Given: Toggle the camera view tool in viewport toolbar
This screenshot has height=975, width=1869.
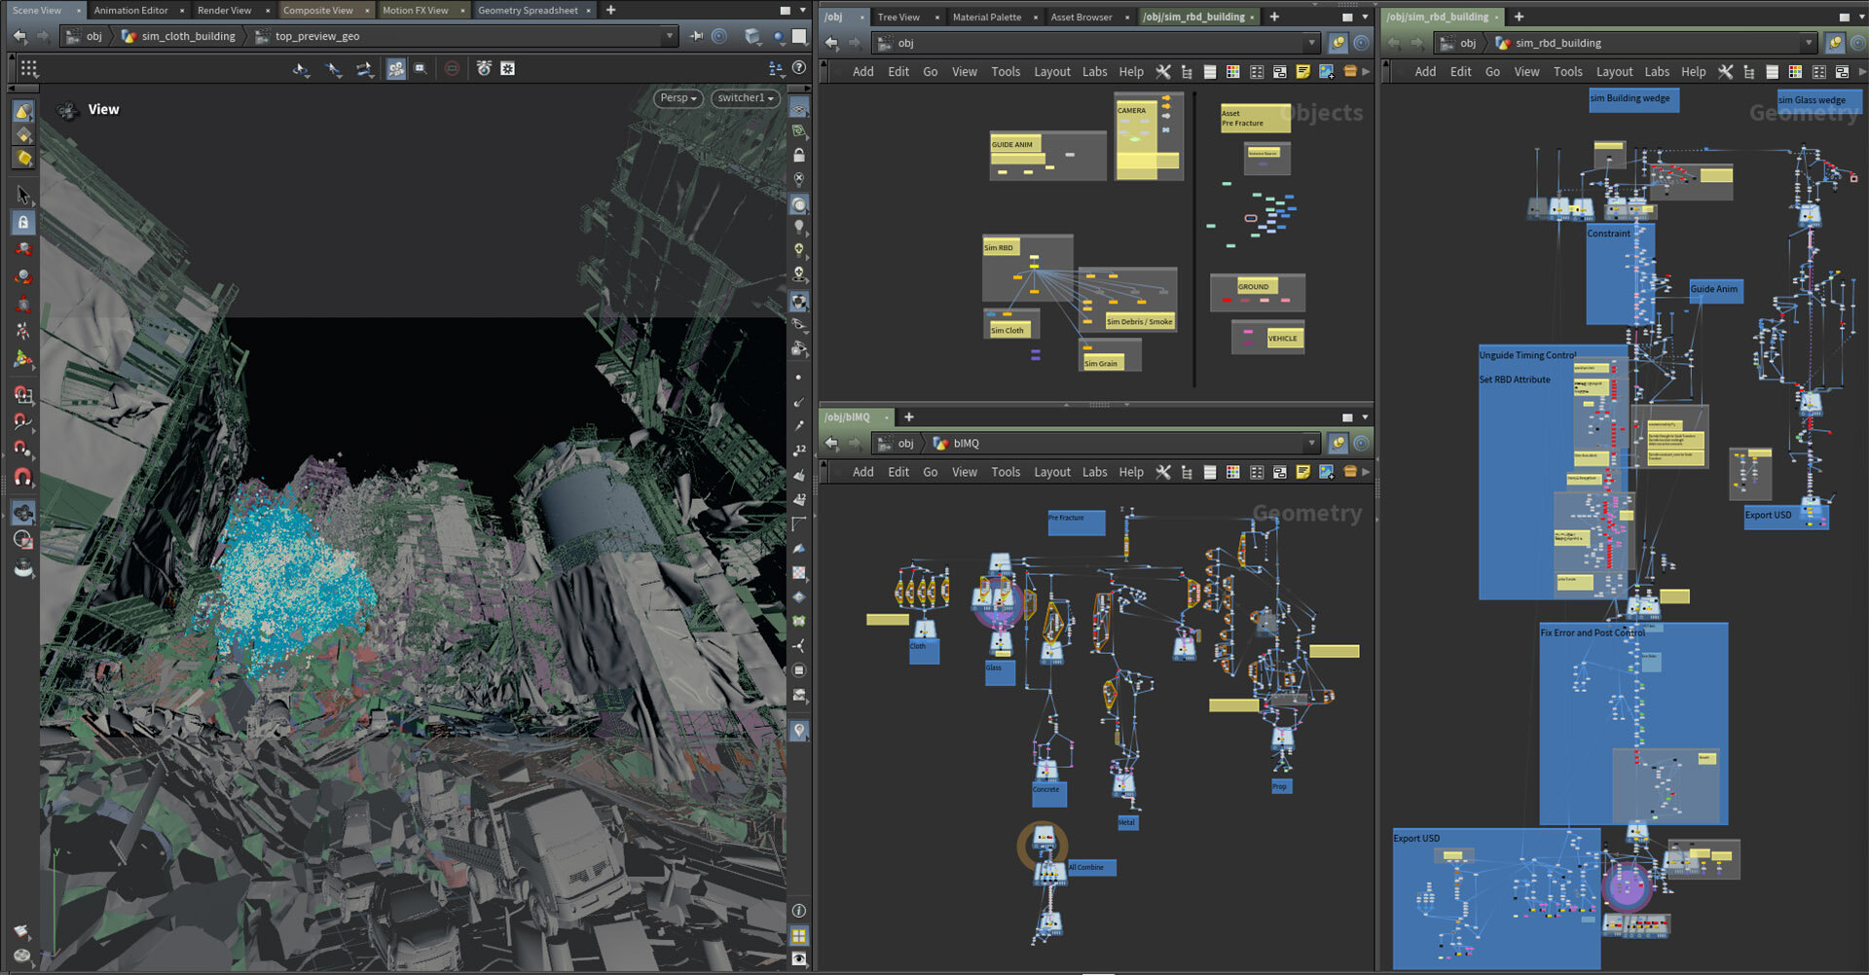Looking at the screenshot, I should [x=396, y=69].
